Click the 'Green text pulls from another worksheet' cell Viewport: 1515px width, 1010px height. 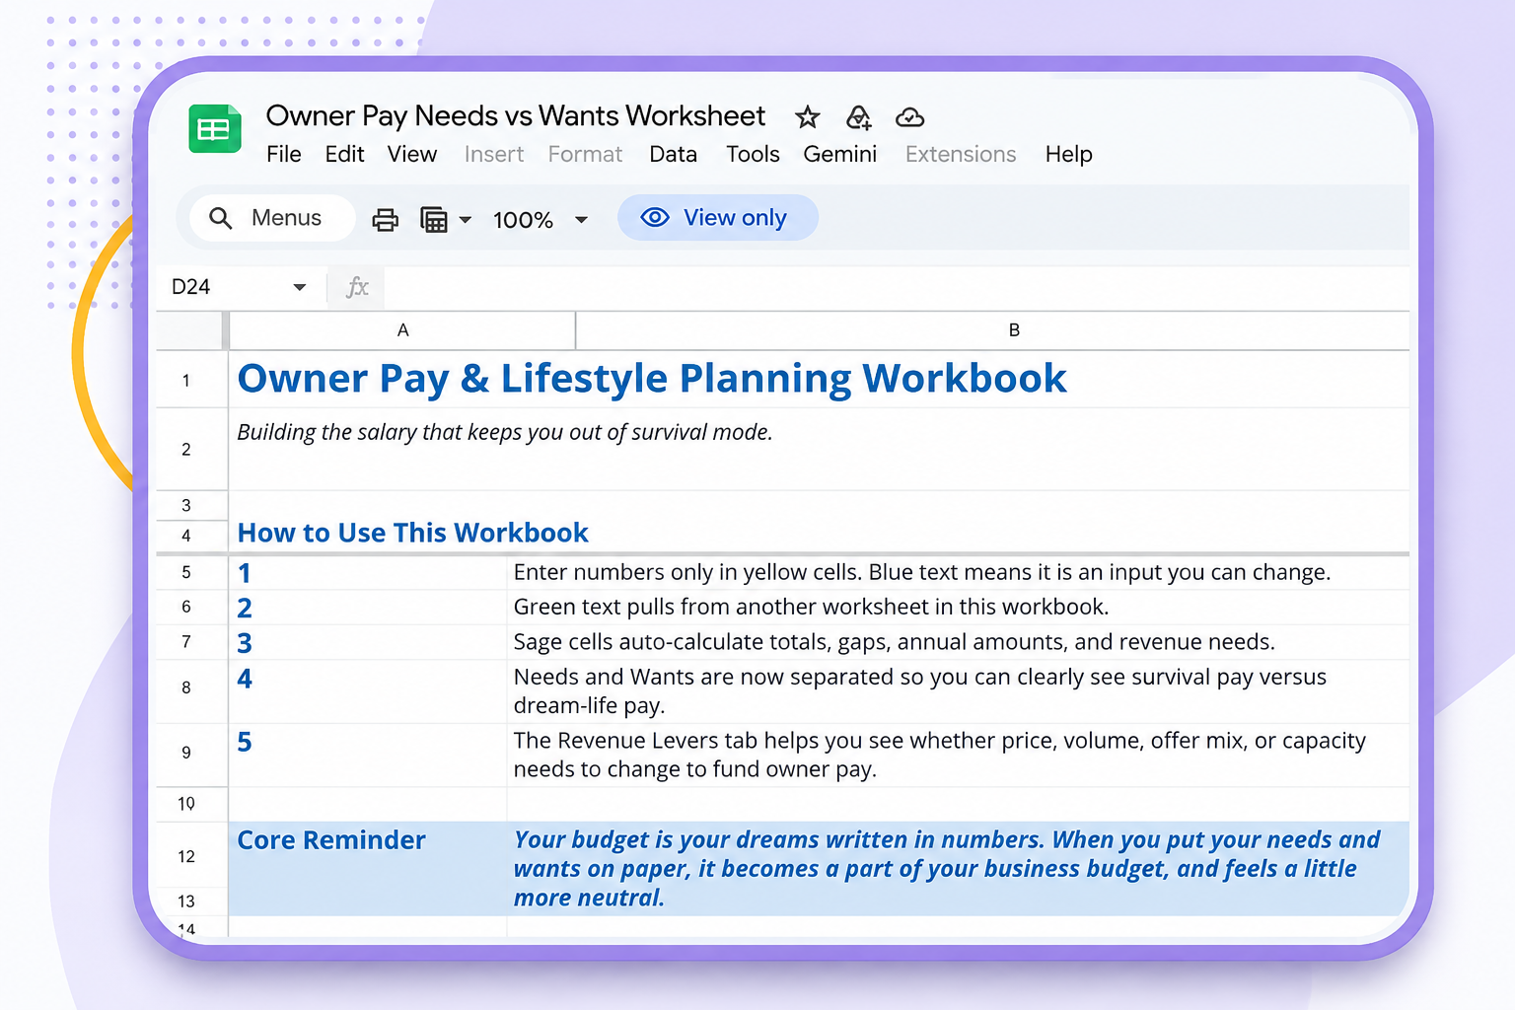958,608
